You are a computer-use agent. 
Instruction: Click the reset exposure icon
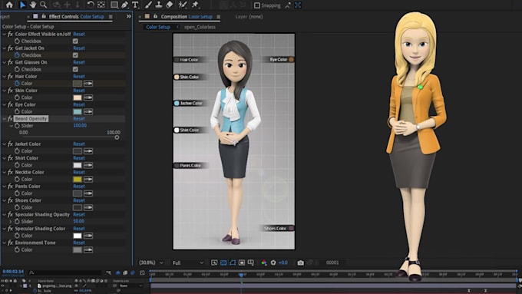[x=273, y=263]
